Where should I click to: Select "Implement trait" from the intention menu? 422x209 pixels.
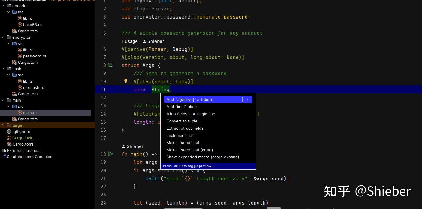point(181,135)
